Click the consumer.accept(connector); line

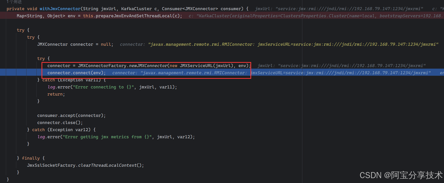[x=71, y=115]
